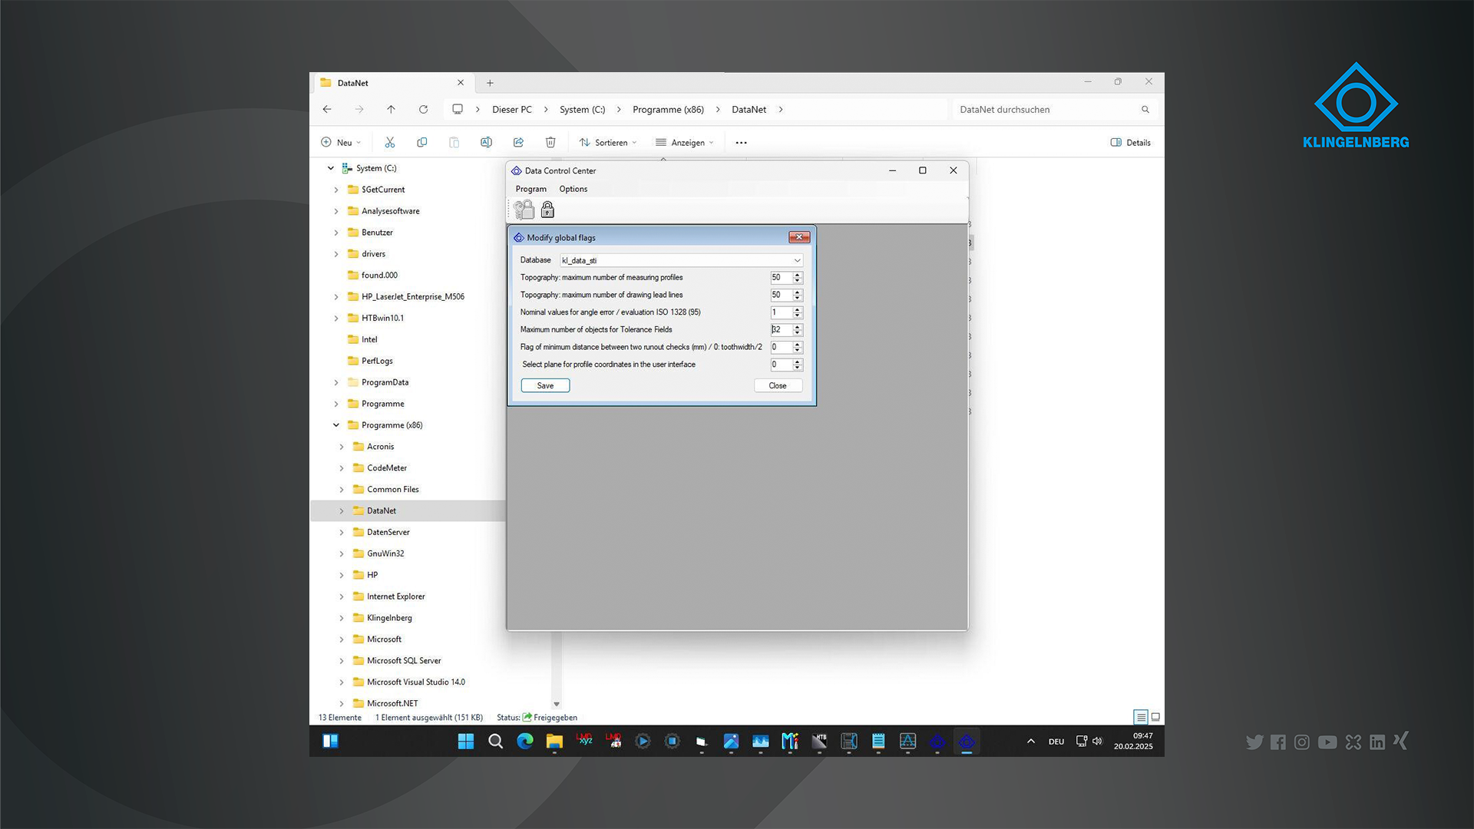Go back in File Explorer navigation

pyautogui.click(x=327, y=110)
